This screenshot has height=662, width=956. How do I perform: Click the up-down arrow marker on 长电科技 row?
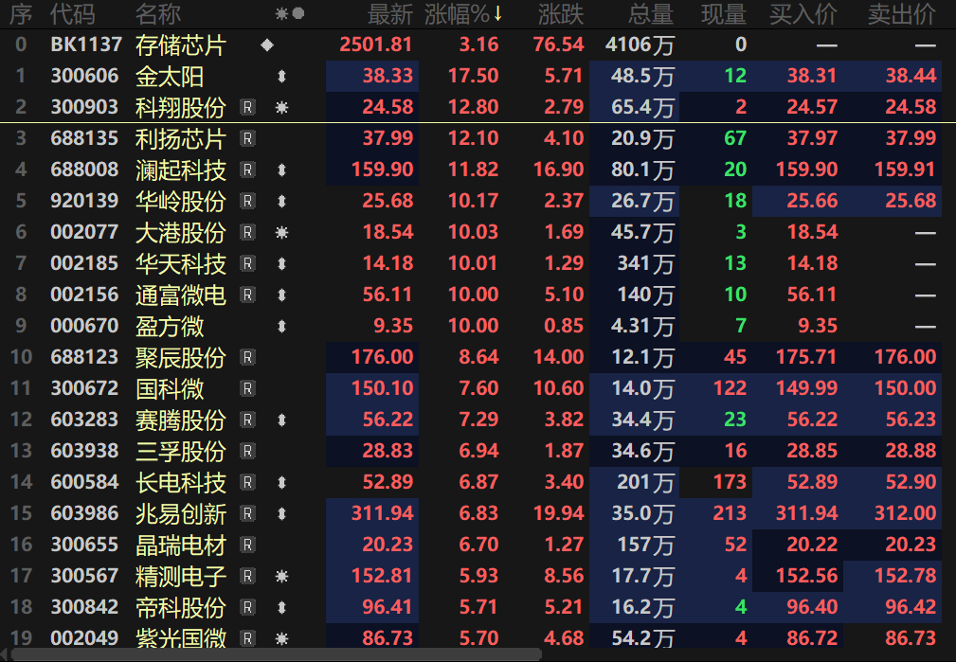[281, 483]
